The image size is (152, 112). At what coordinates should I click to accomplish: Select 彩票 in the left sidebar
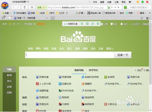click(x=9, y=87)
